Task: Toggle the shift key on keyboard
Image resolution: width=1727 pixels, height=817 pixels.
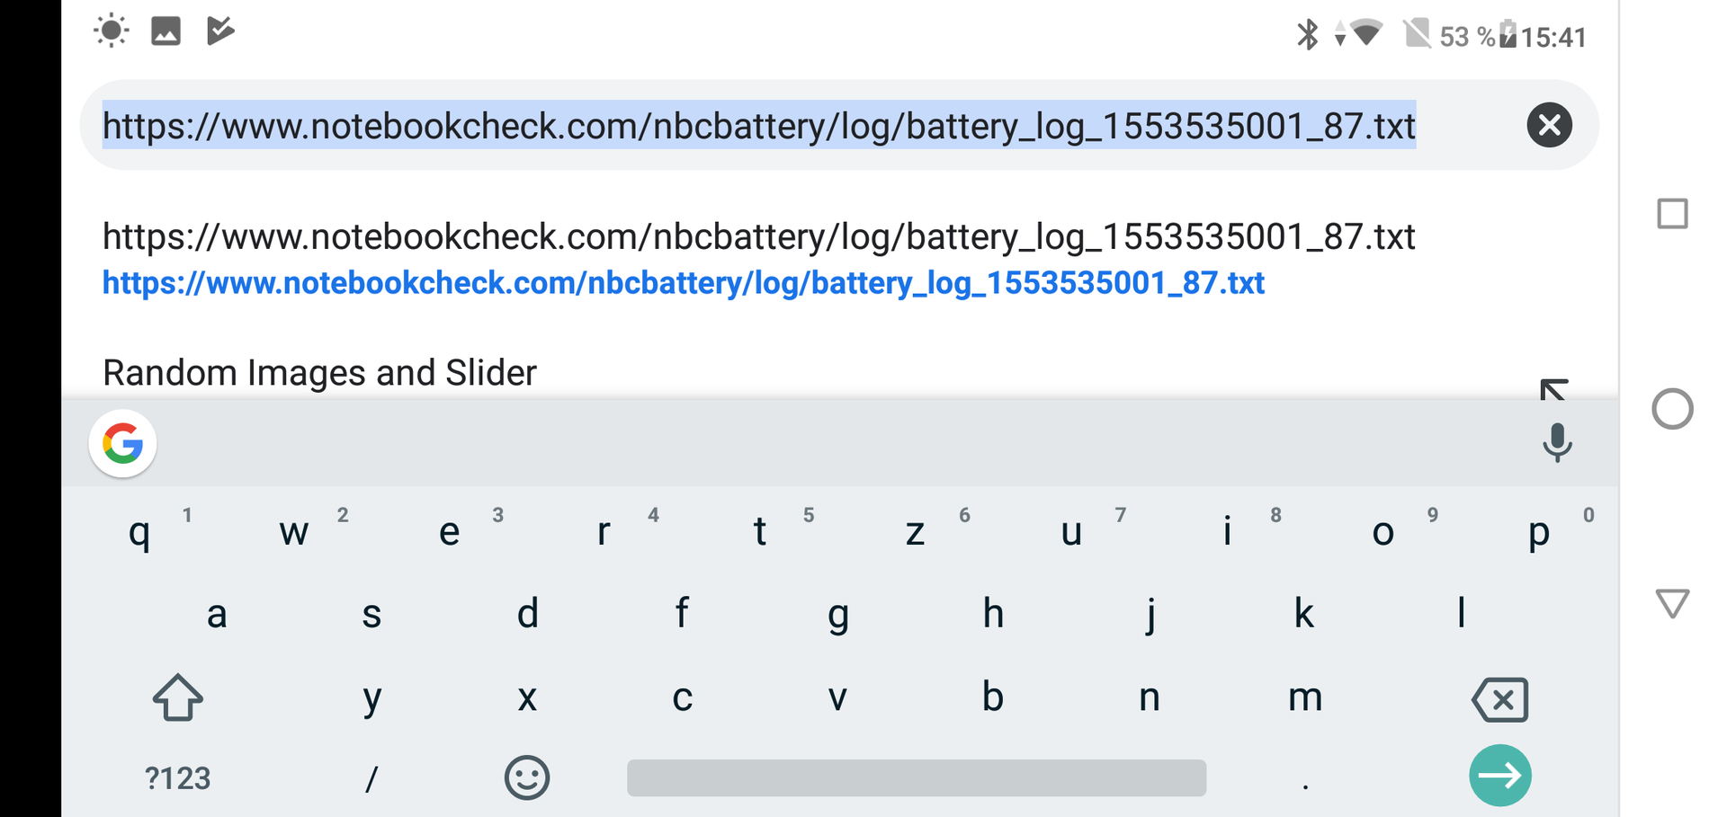Action: (178, 697)
